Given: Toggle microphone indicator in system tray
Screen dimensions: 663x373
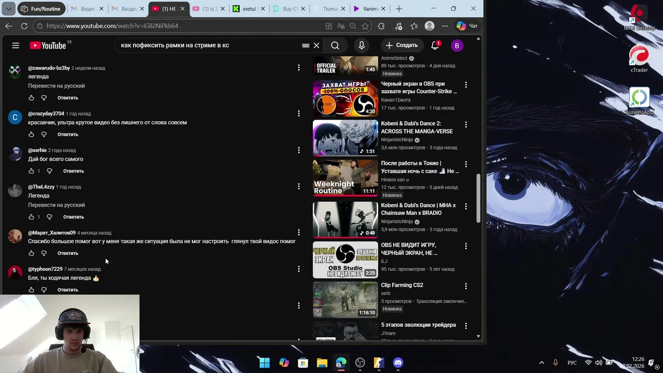Looking at the screenshot, I should point(555,363).
